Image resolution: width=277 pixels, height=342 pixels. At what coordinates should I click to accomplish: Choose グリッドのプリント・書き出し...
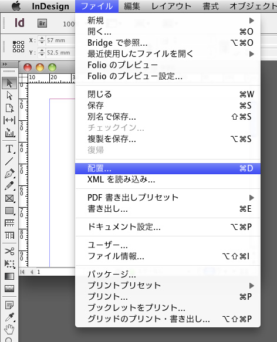[168, 319]
